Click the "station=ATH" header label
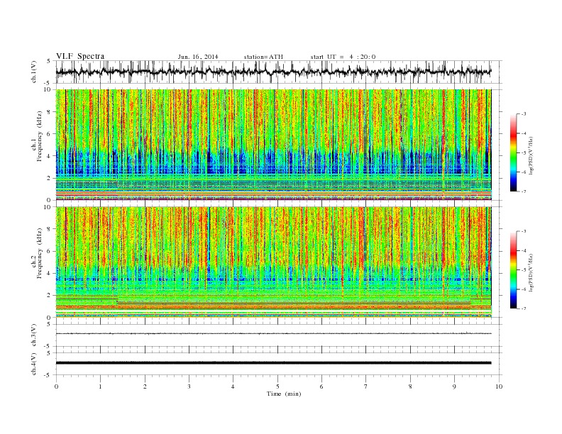This screenshot has width=562, height=434. 263,57
